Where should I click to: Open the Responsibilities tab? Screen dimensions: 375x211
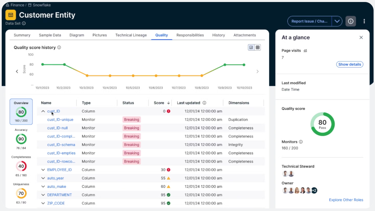click(x=190, y=35)
